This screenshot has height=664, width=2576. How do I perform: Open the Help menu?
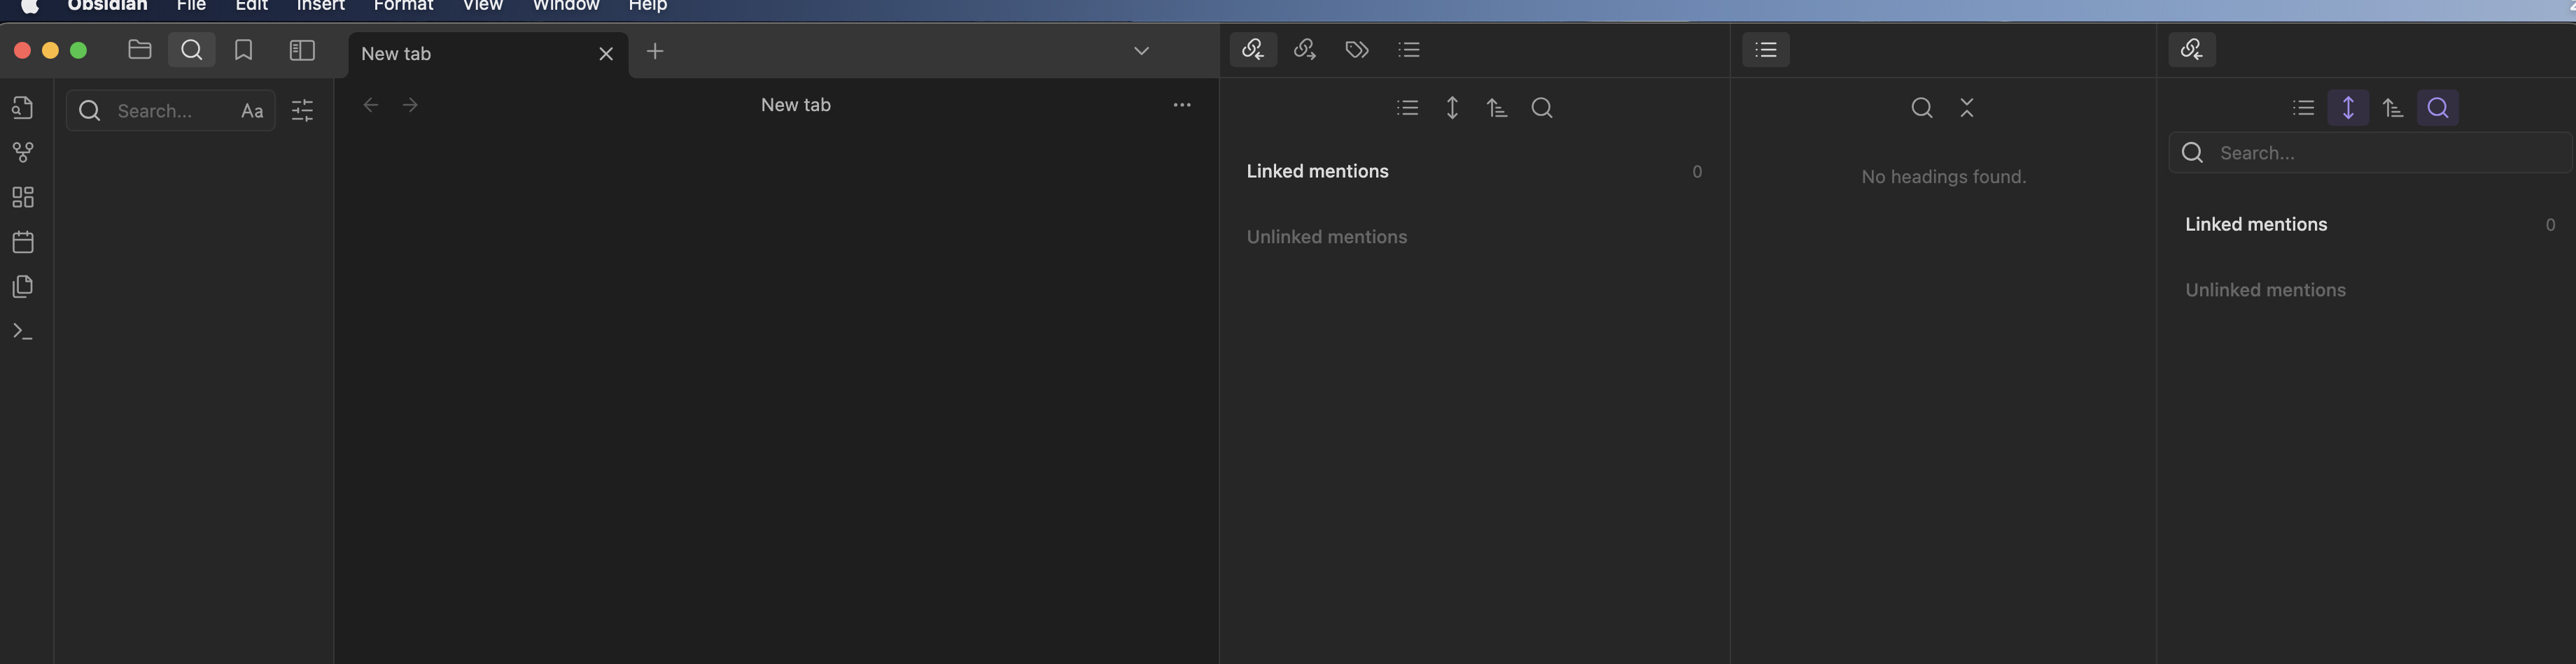[x=648, y=5]
